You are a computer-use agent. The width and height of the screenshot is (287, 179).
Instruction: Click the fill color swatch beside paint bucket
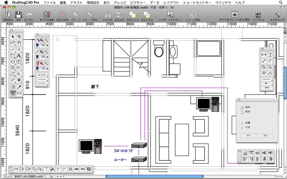tap(41, 40)
